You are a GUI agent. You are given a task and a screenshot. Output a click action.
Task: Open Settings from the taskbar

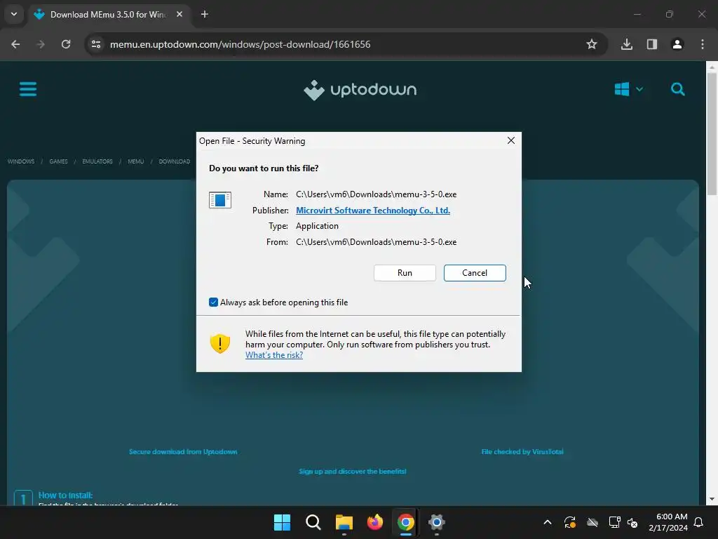(437, 522)
